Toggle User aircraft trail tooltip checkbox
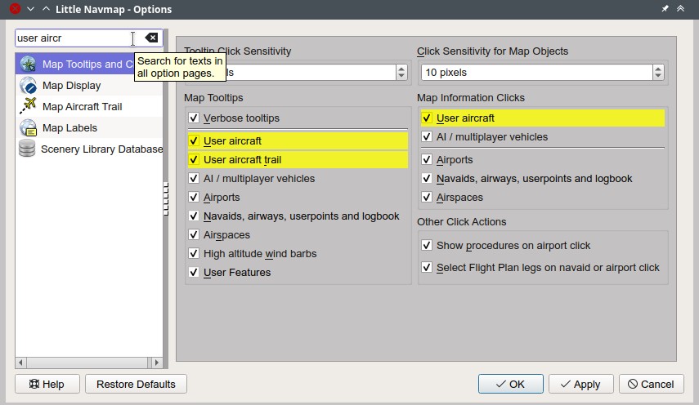The width and height of the screenshot is (699, 405). [x=194, y=159]
